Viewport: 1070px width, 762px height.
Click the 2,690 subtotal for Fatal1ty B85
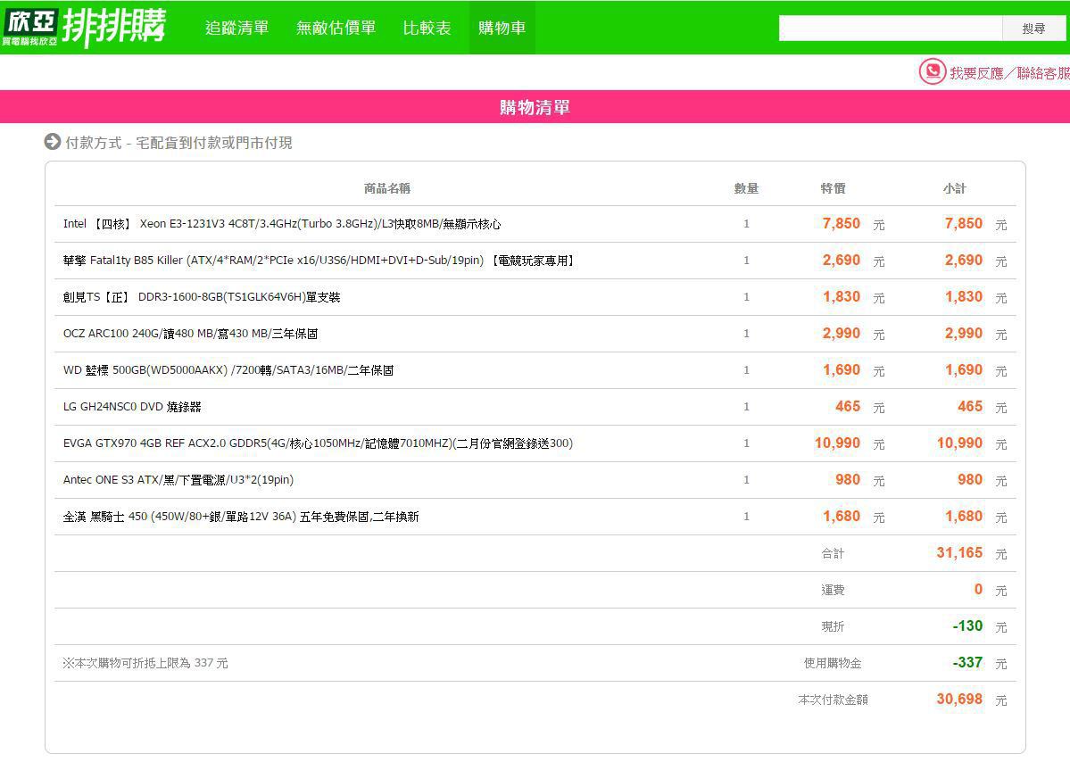963,261
